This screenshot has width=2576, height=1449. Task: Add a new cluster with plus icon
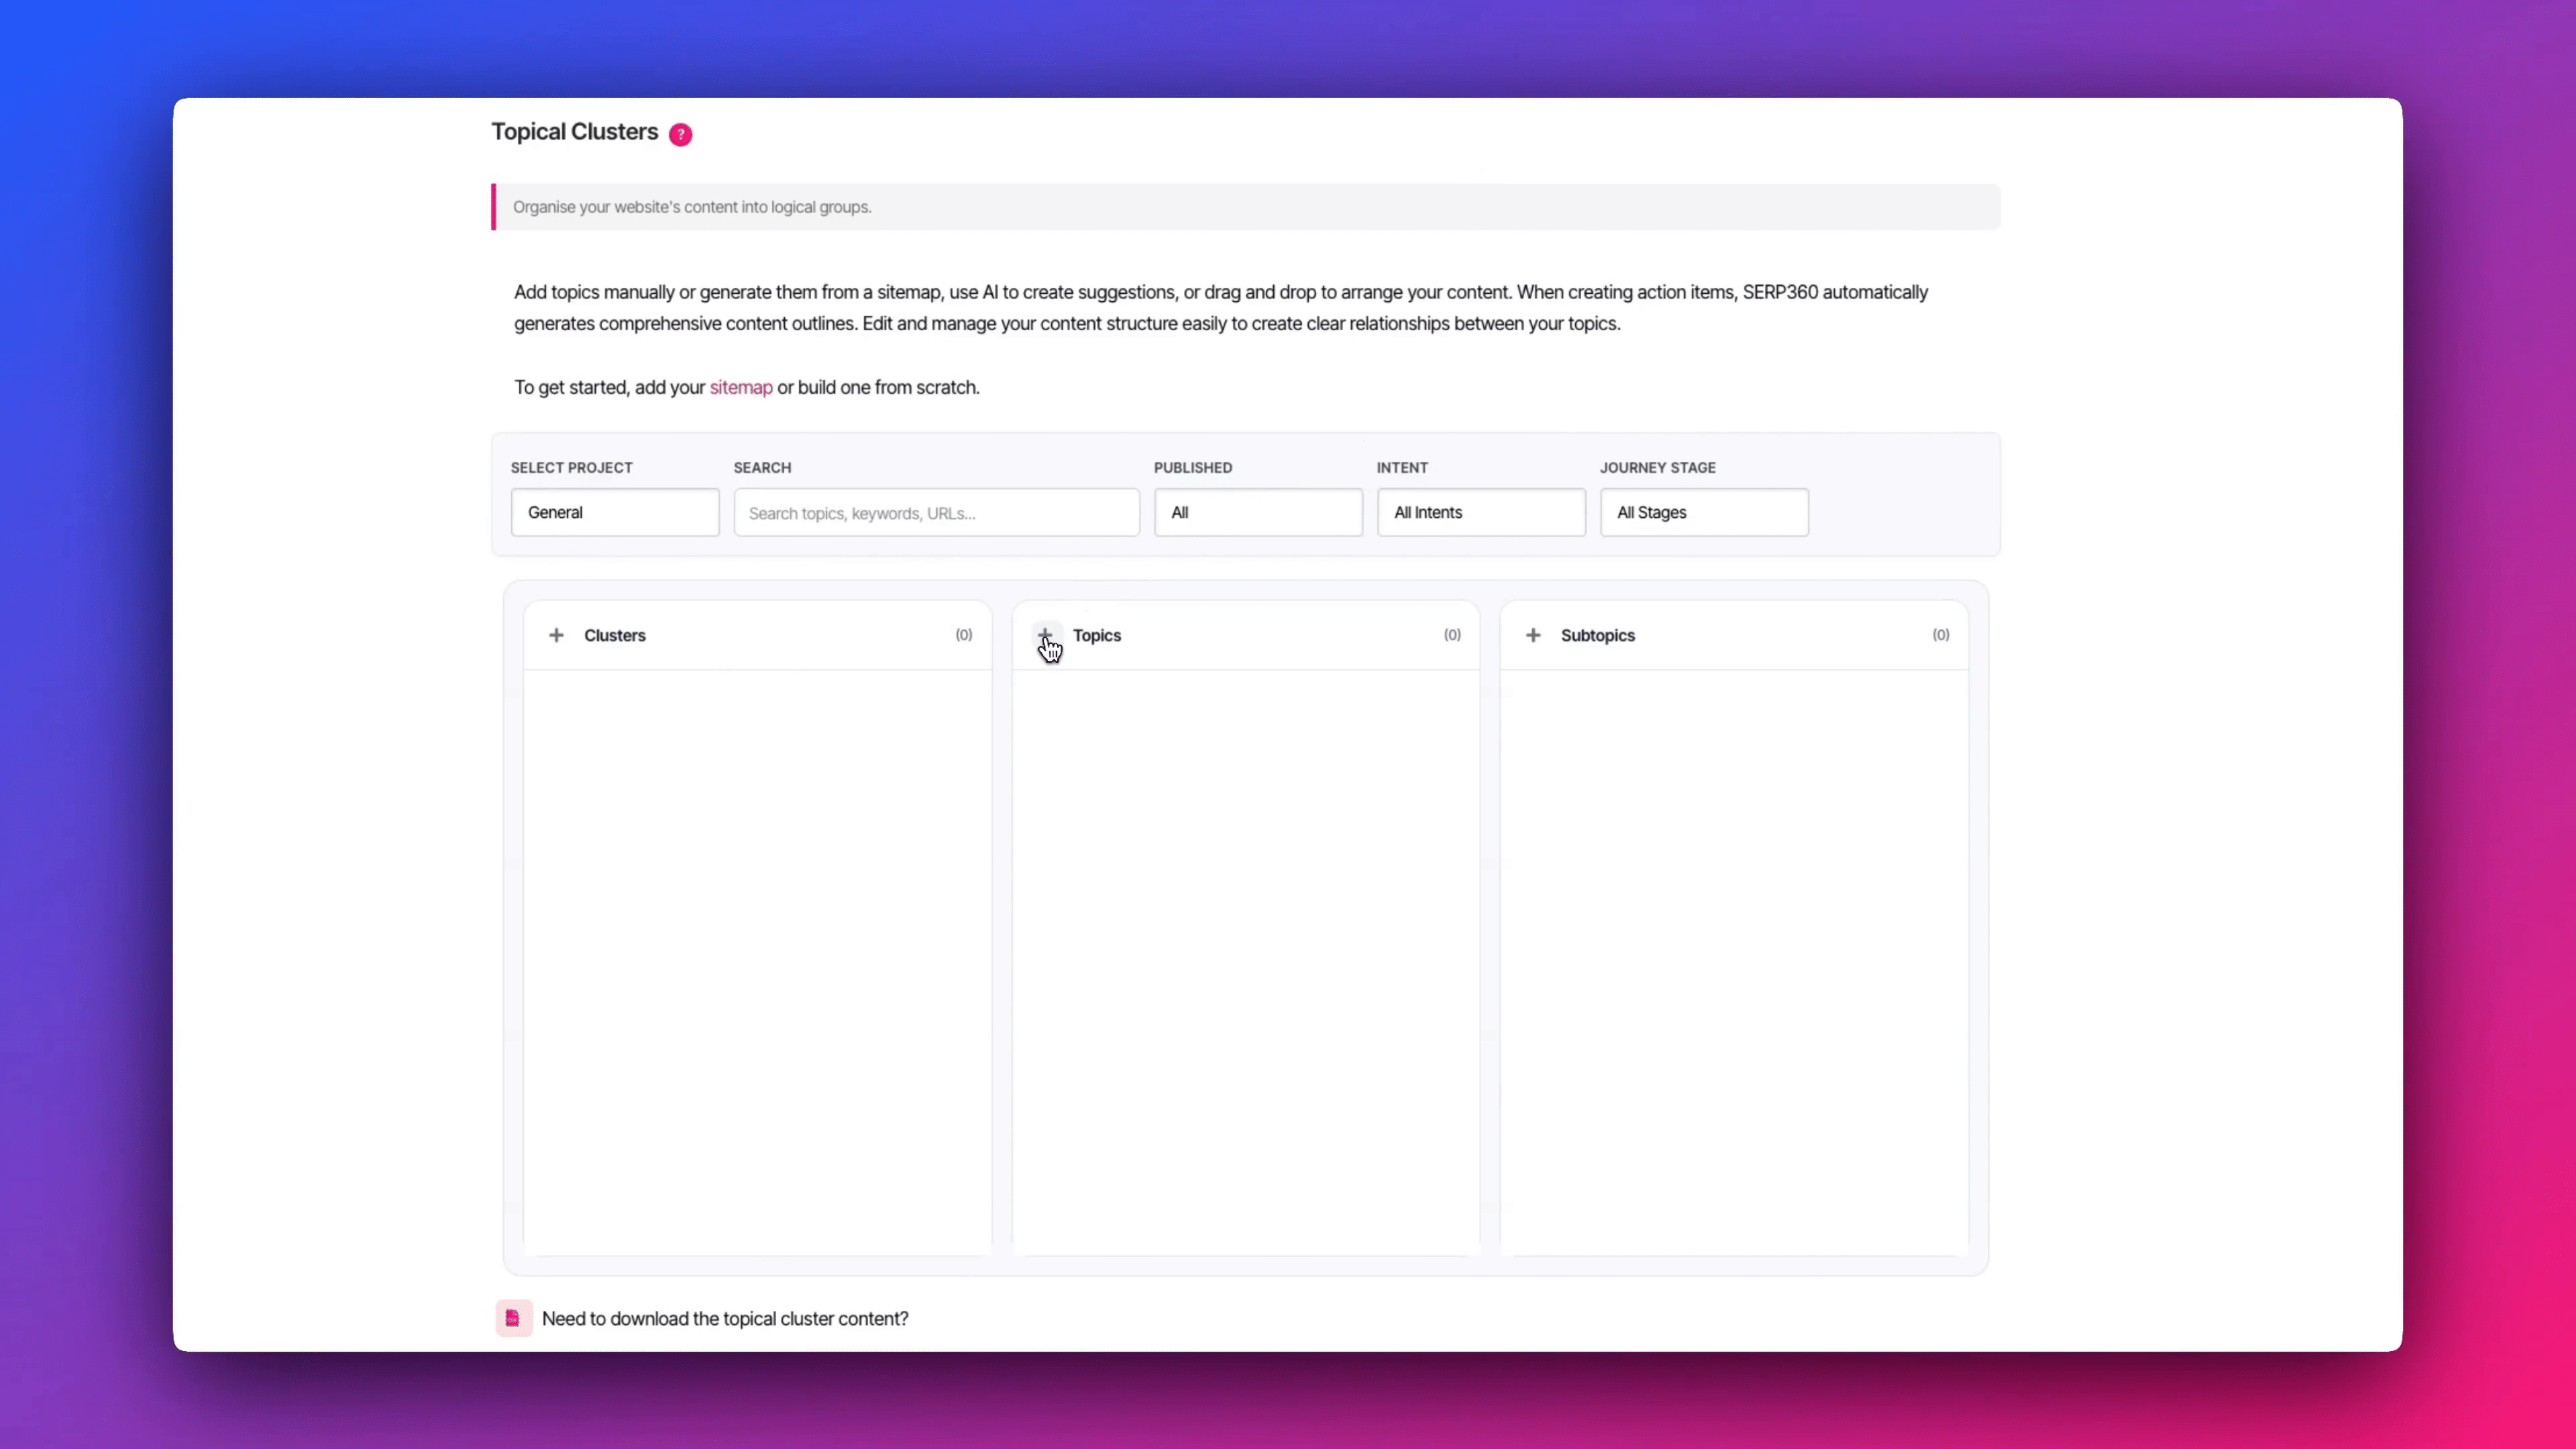tap(556, 635)
